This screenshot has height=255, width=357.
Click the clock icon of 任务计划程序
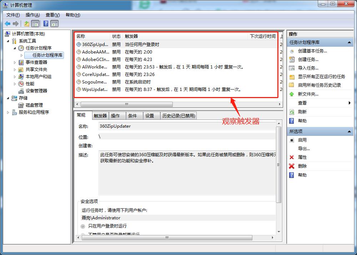point(21,48)
